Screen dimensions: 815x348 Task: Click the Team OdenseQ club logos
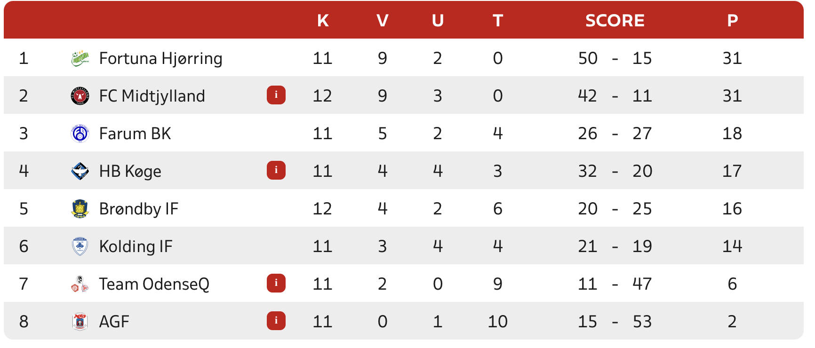[x=80, y=284]
